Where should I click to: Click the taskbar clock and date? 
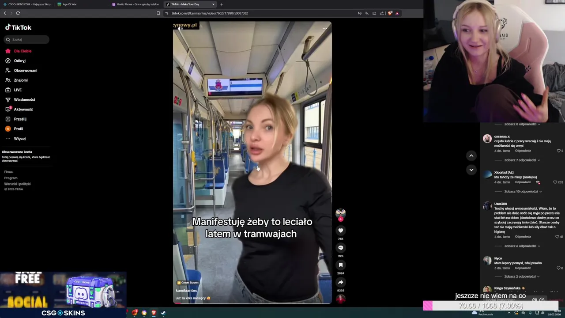point(555,313)
